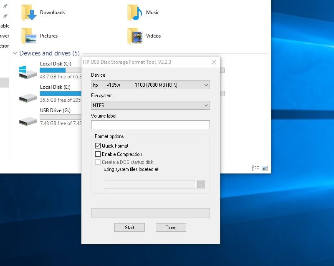Click the C: drive capacity bar
Screen dimensions: 334x266
click(x=61, y=70)
